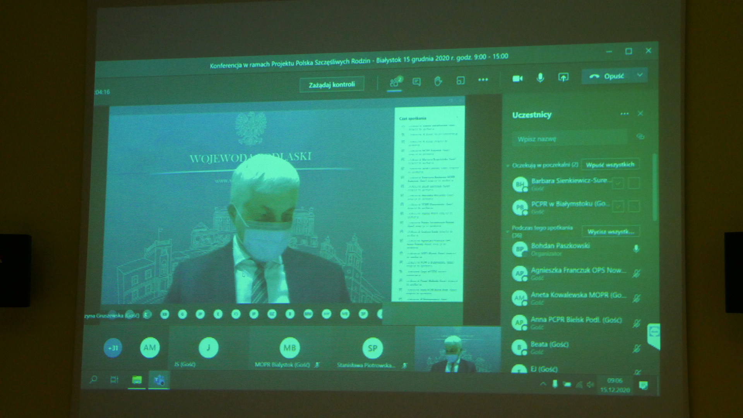743x418 pixels.
Task: Open Uczestnicy panel more options ellipsis
Action: [624, 114]
